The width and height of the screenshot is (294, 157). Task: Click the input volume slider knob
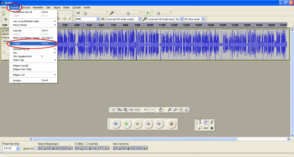(128, 13)
